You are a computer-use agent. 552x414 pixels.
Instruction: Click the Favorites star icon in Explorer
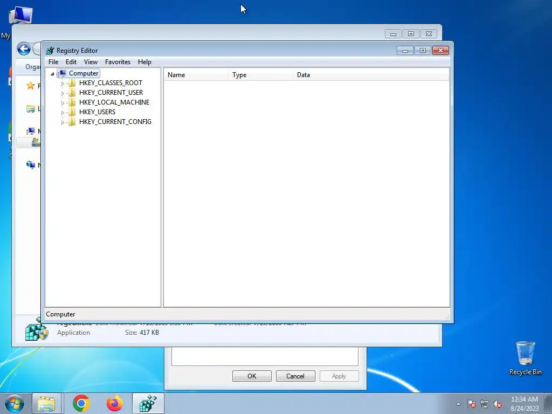pos(31,86)
